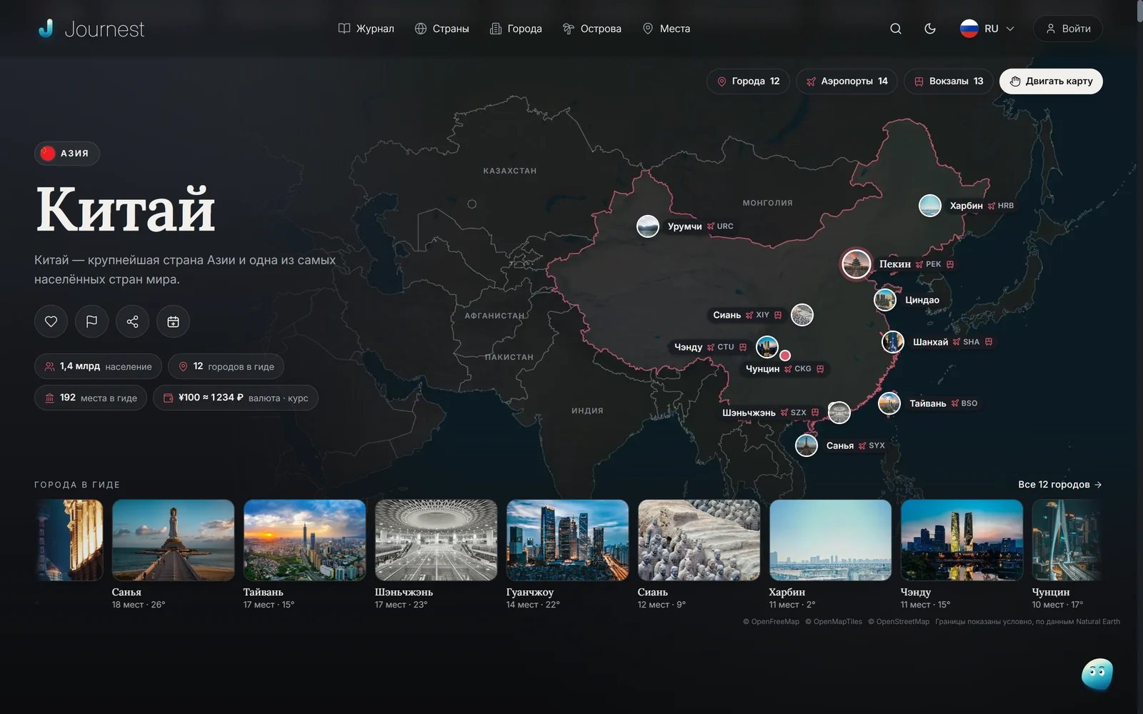Click the Чунцин train station icon
Image resolution: width=1143 pixels, height=714 pixels.
click(820, 369)
